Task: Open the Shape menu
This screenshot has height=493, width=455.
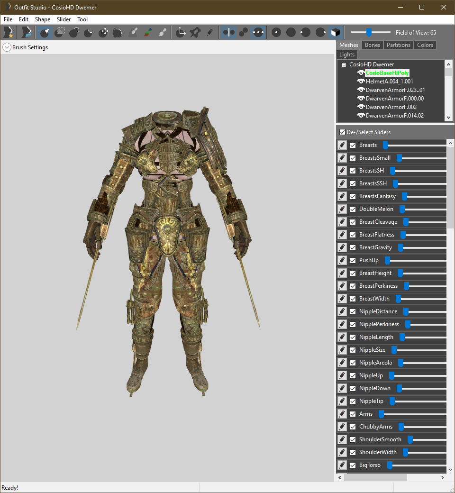Action: (43, 19)
